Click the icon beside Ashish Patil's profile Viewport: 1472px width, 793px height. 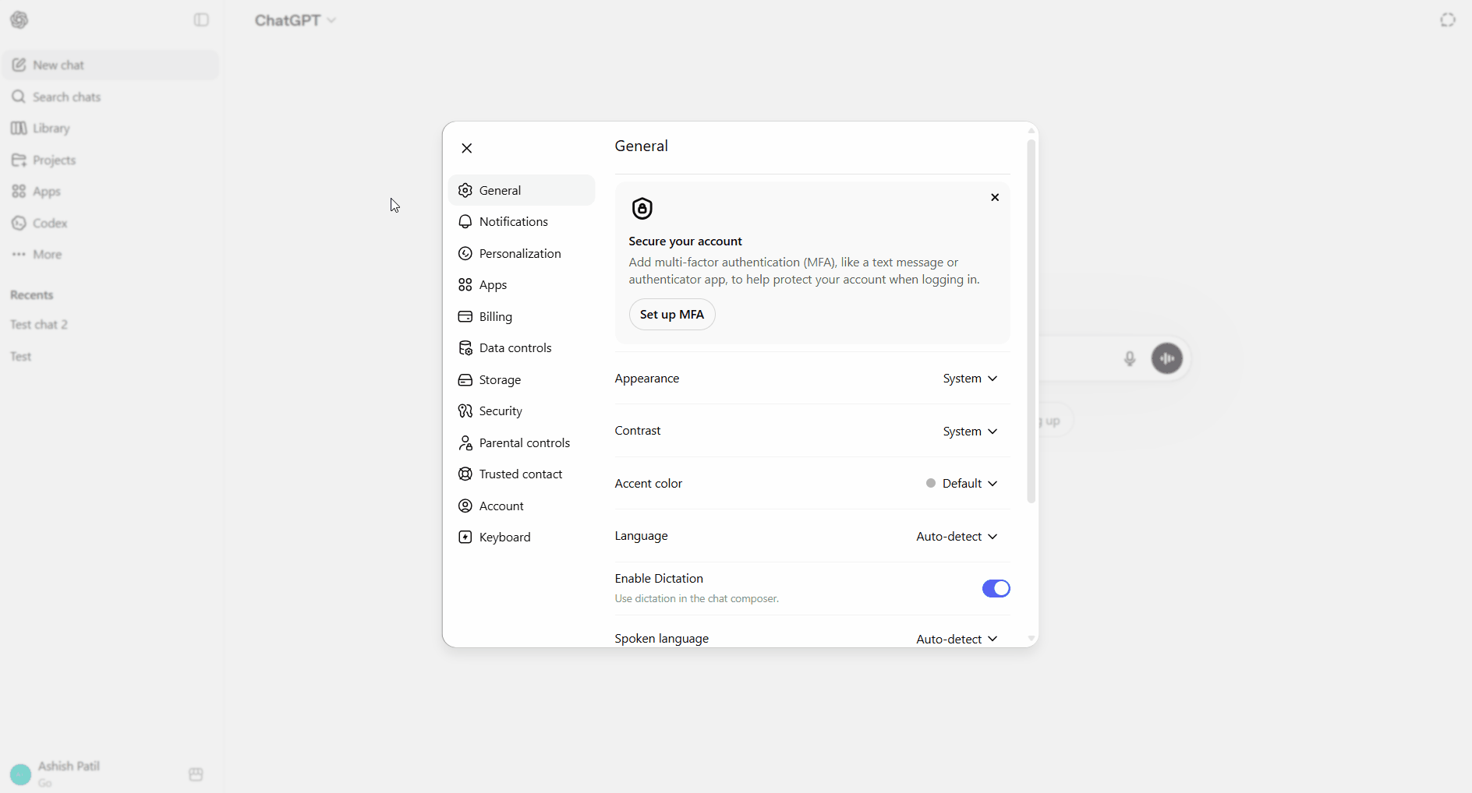(196, 774)
